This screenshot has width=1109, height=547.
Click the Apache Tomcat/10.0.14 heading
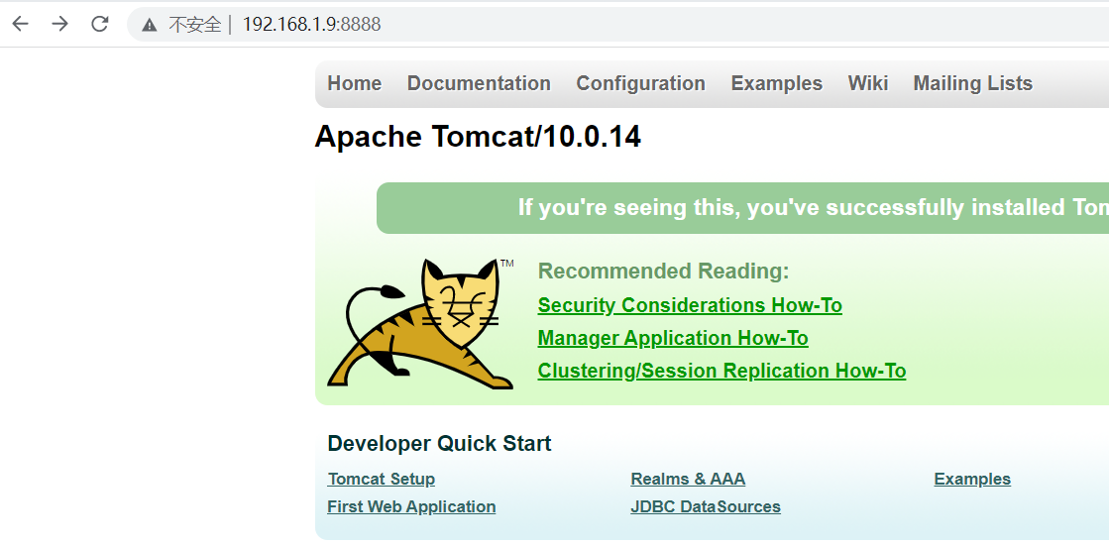(x=478, y=137)
